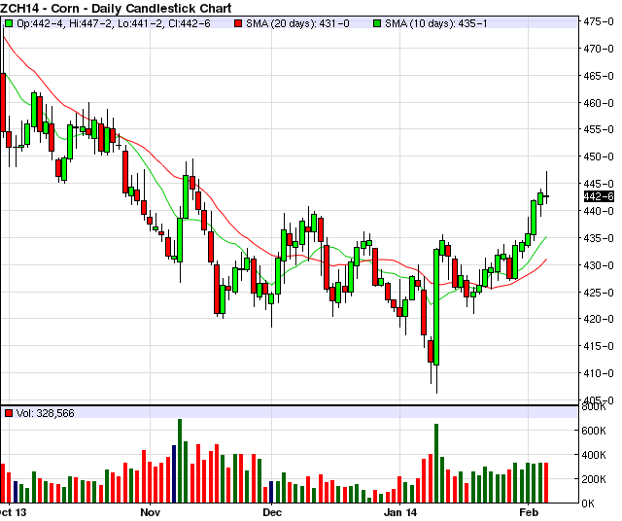Click the tallest green volume bar in November
The image size is (622, 521).
coord(180,461)
